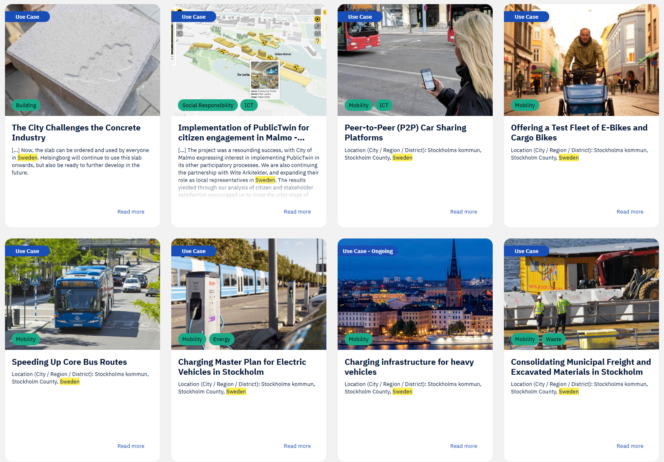Click highlighted Sweden on E-Bikes card
The width and height of the screenshot is (664, 462).
(569, 158)
